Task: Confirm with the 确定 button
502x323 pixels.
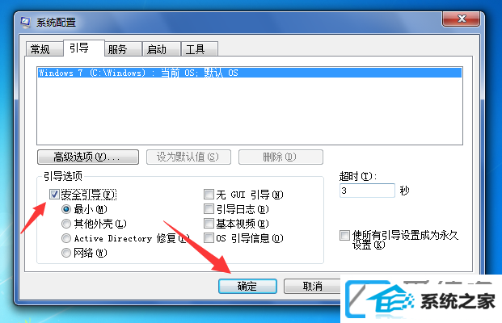Action: pos(247,286)
